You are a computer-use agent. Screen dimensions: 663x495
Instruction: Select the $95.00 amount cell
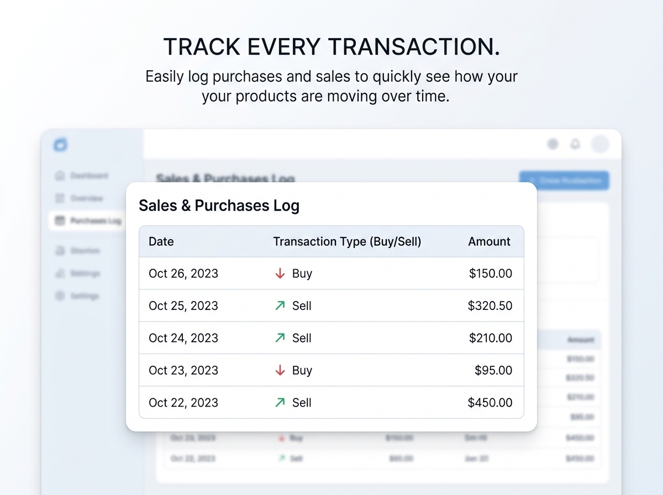click(x=493, y=370)
